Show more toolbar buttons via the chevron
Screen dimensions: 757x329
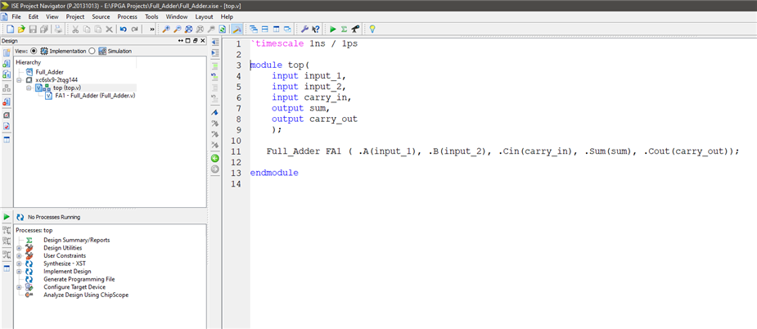click(152, 29)
